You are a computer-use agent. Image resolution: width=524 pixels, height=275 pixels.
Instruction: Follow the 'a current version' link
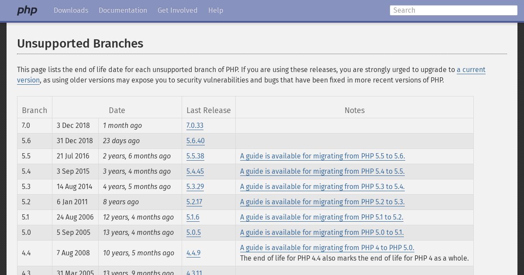pyautogui.click(x=471, y=70)
